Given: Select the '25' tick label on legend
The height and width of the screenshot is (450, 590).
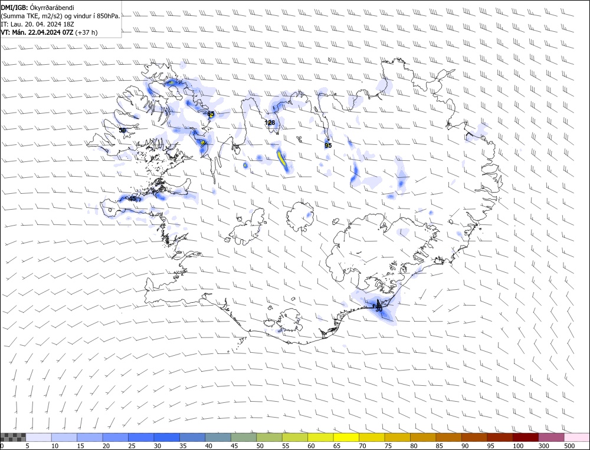Looking at the screenshot, I should [132, 446].
